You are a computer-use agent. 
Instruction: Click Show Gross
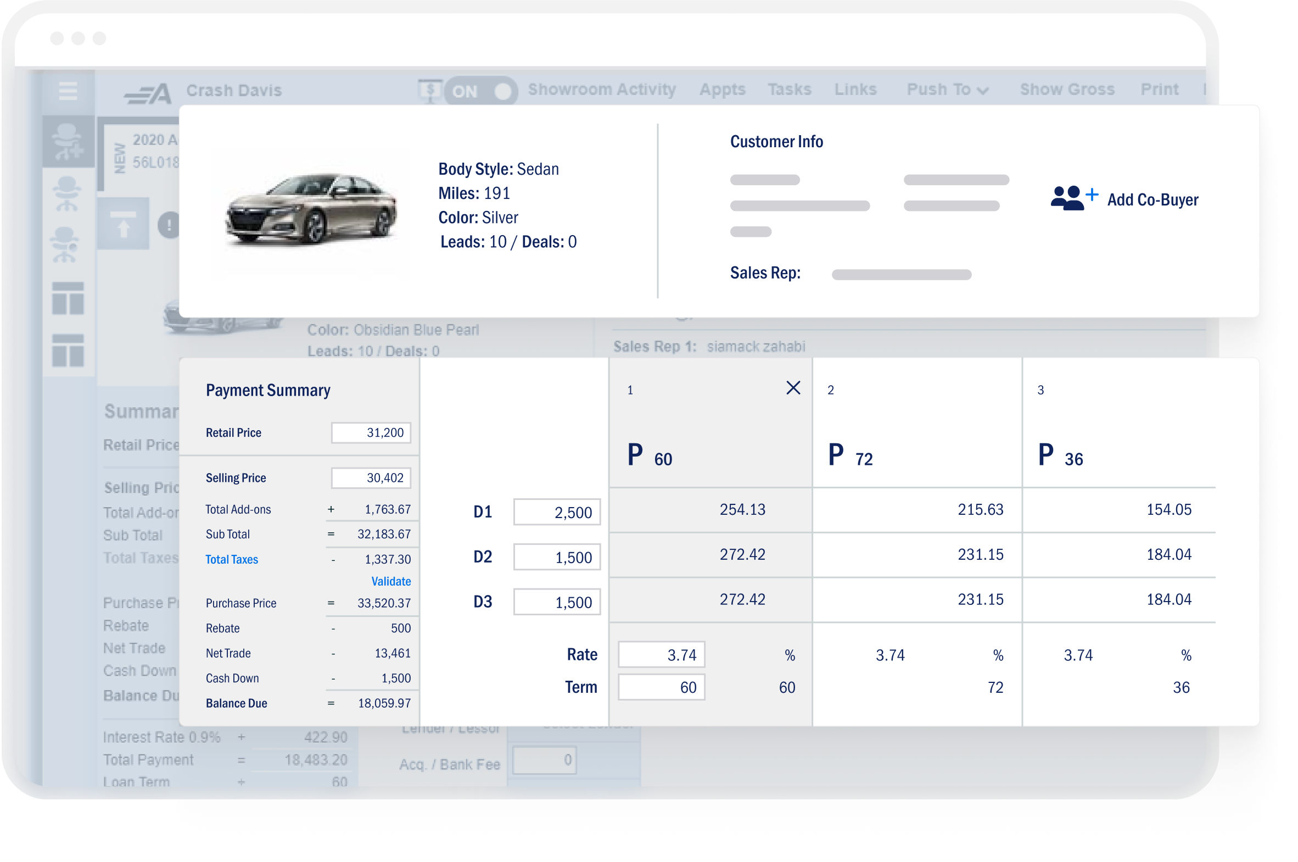tap(1066, 89)
